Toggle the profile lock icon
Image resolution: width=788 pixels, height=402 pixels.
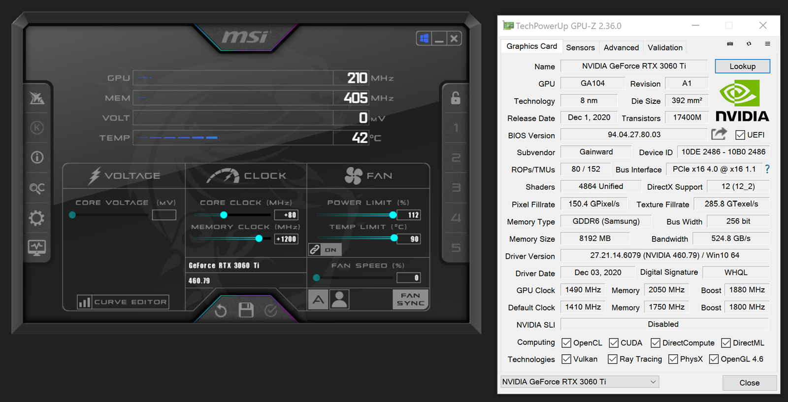click(456, 98)
